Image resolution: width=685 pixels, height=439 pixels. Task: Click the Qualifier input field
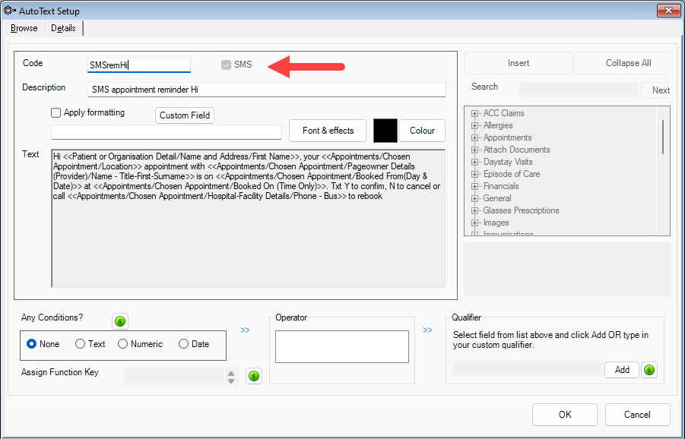click(x=528, y=368)
